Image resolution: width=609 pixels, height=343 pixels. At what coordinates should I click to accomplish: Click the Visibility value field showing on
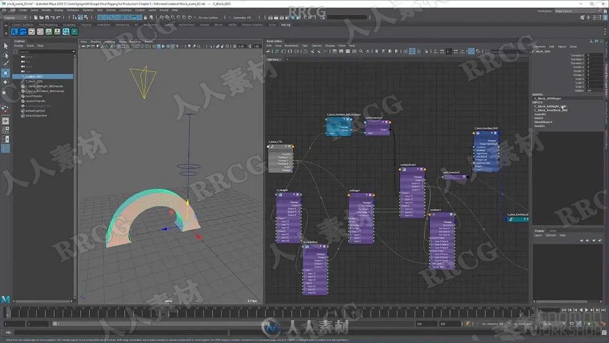pos(596,90)
